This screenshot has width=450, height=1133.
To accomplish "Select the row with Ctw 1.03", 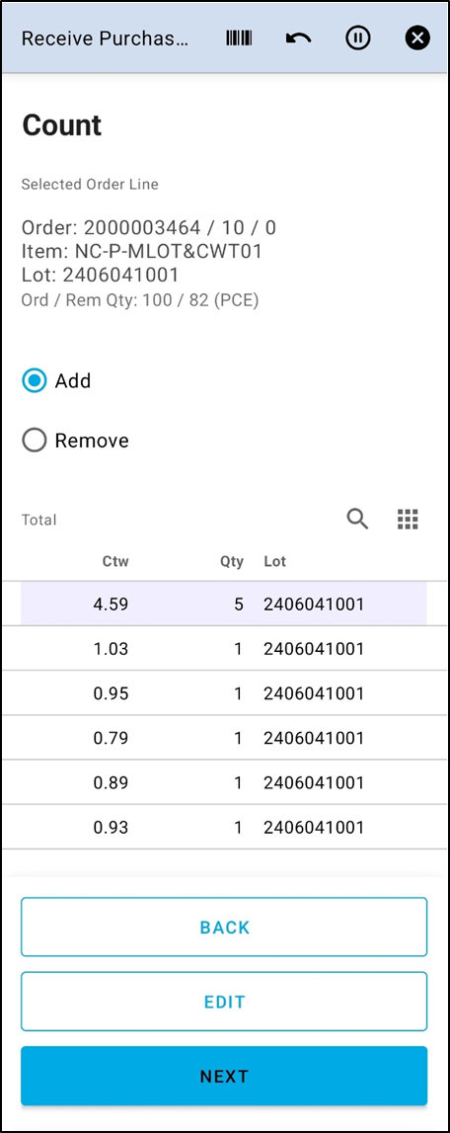I will [x=224, y=649].
